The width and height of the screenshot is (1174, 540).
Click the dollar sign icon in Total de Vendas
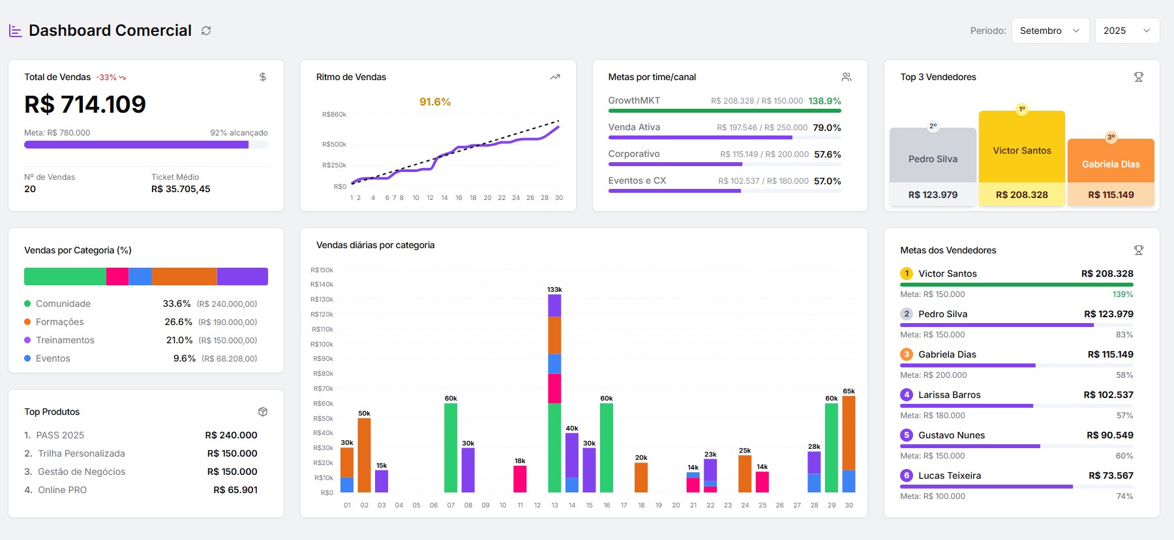263,77
